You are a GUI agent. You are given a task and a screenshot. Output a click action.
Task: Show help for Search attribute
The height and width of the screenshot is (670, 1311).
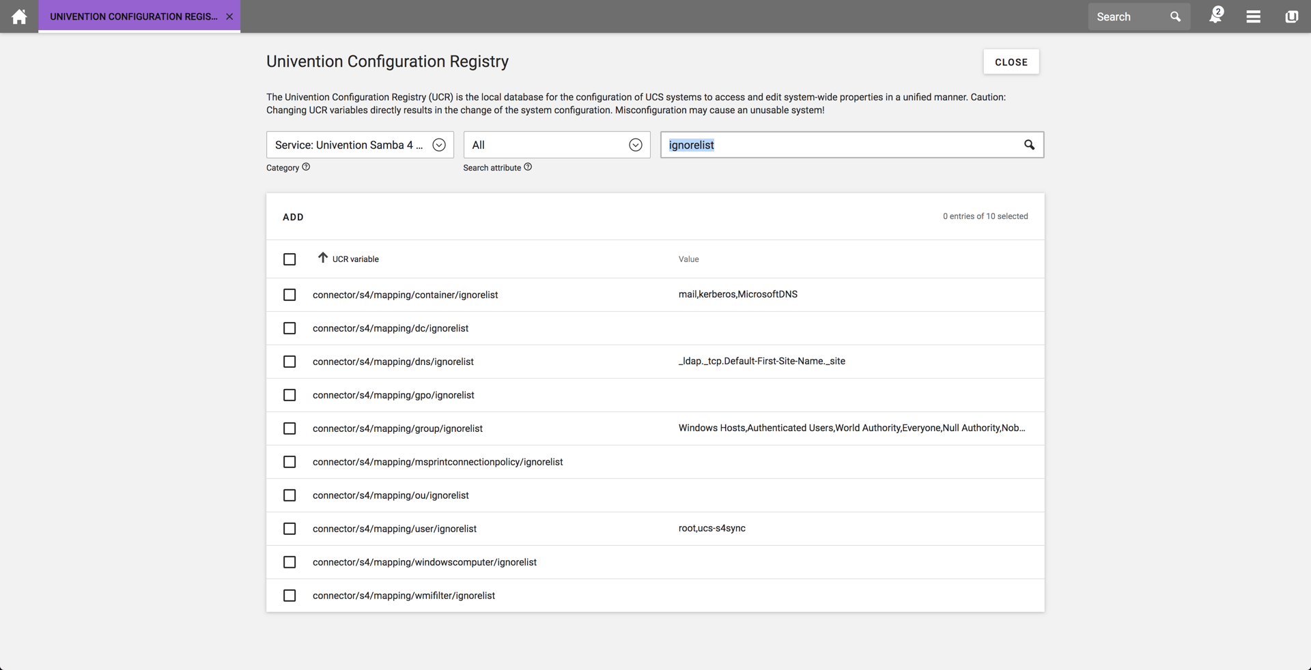(528, 166)
